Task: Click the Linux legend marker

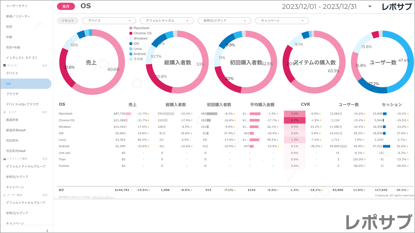Action: click(131, 49)
